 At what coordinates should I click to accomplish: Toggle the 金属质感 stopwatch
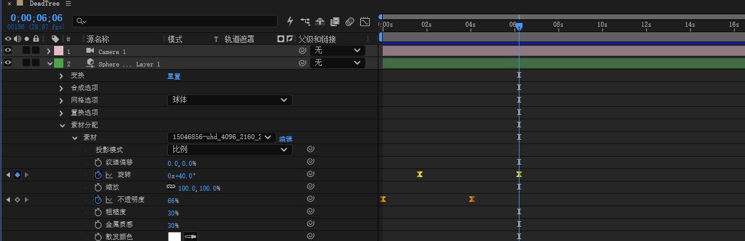point(98,224)
